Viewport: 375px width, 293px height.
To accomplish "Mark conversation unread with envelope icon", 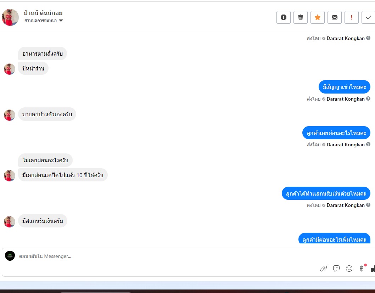I will coord(334,17).
